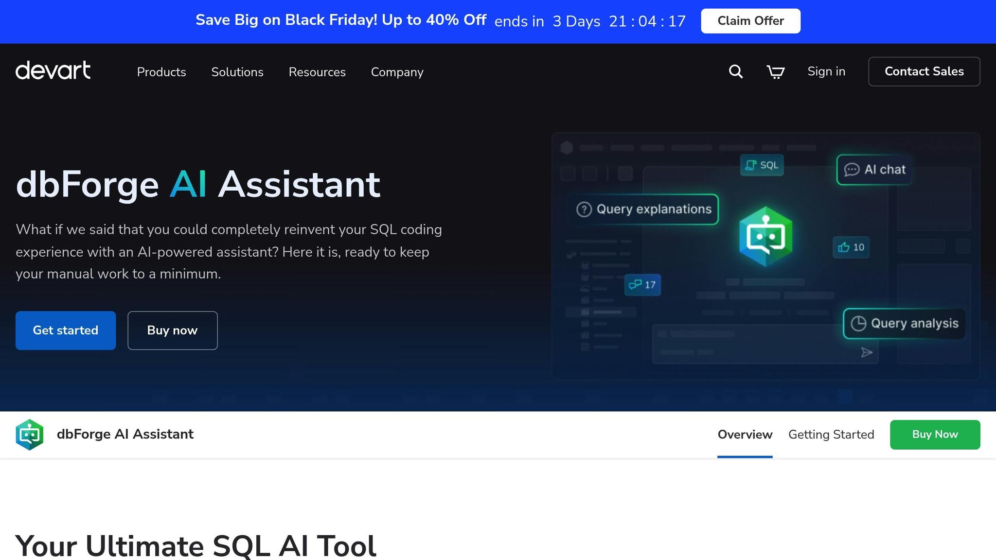Click the Claim Offer button

[750, 20]
